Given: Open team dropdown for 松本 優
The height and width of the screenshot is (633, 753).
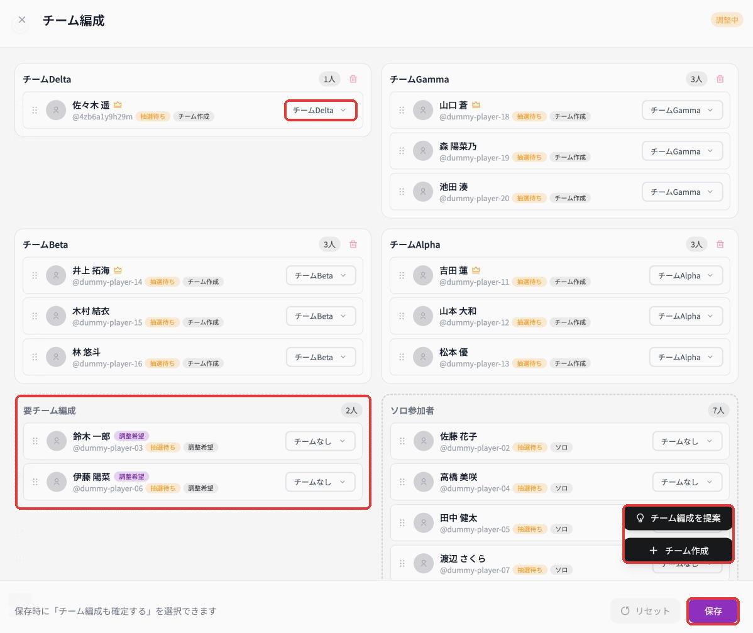Looking at the screenshot, I should (686, 357).
